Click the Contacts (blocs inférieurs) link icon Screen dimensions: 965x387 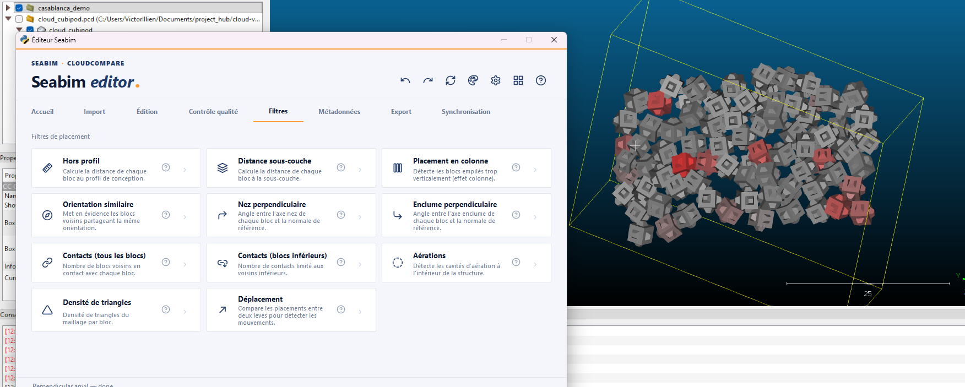(223, 263)
